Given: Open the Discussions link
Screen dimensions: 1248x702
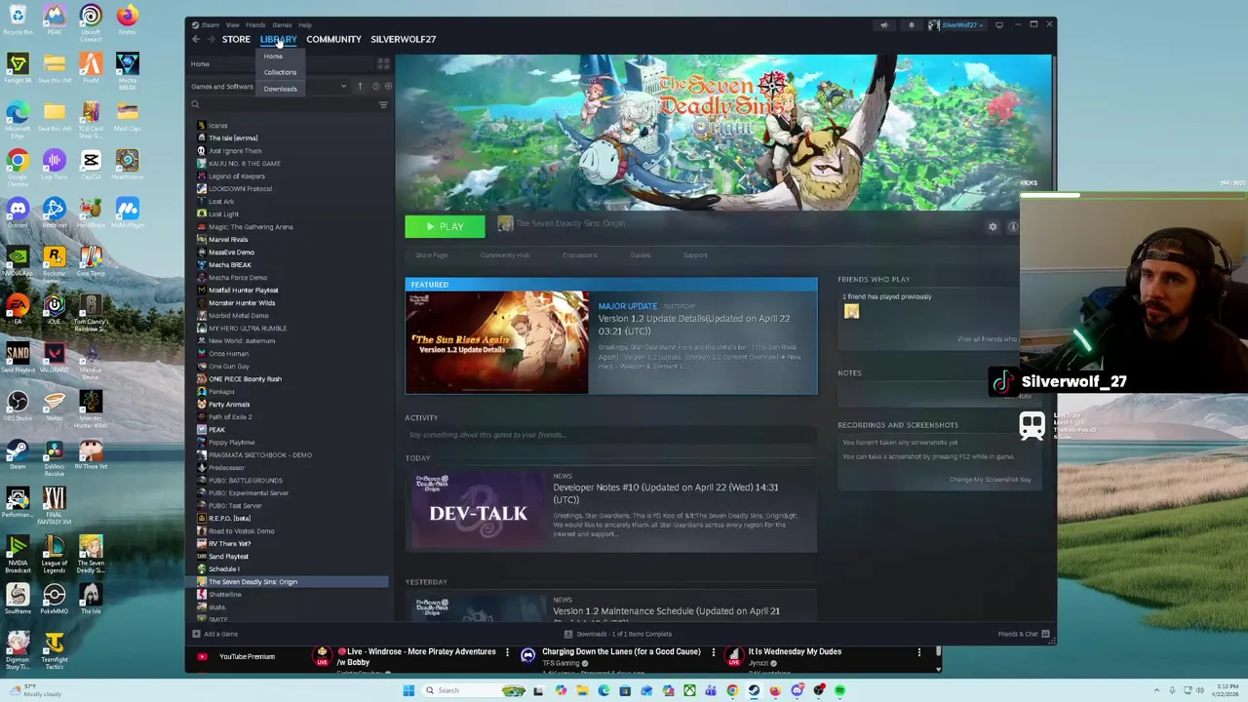Looking at the screenshot, I should (579, 255).
